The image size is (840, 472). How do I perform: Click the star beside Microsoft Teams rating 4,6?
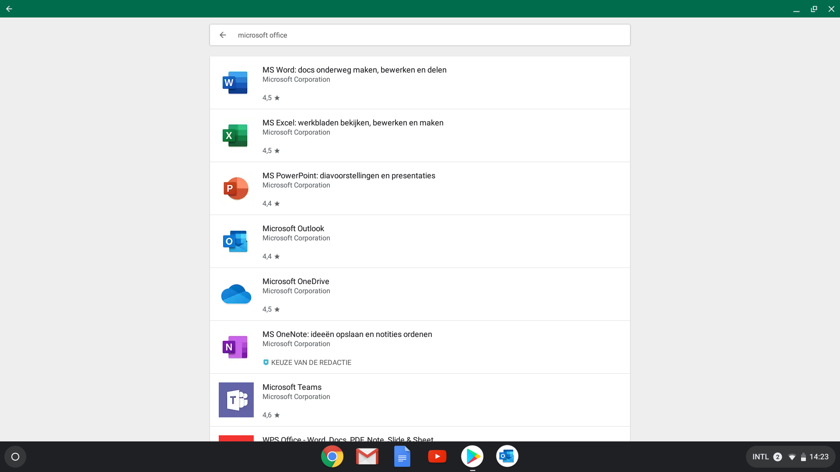pyautogui.click(x=277, y=415)
